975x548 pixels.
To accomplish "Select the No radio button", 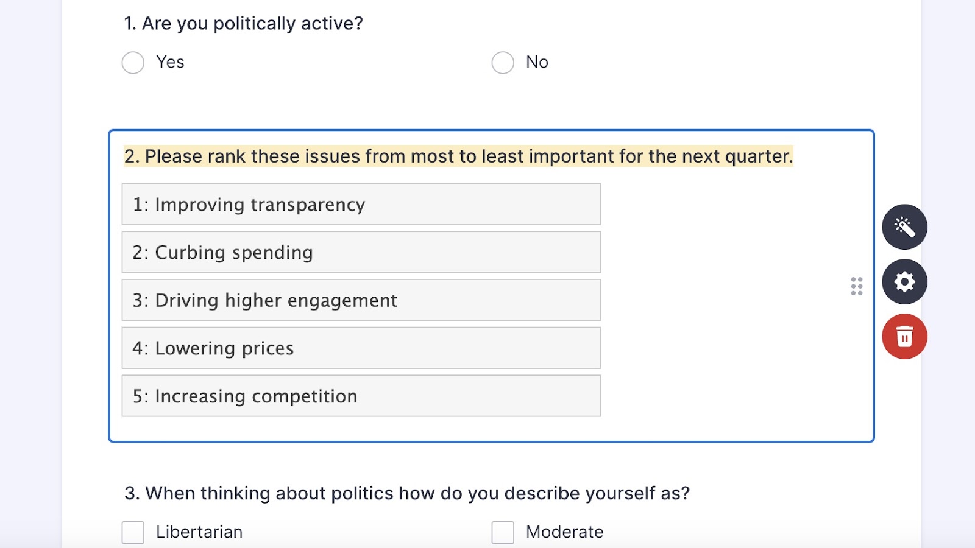I will coord(503,62).
